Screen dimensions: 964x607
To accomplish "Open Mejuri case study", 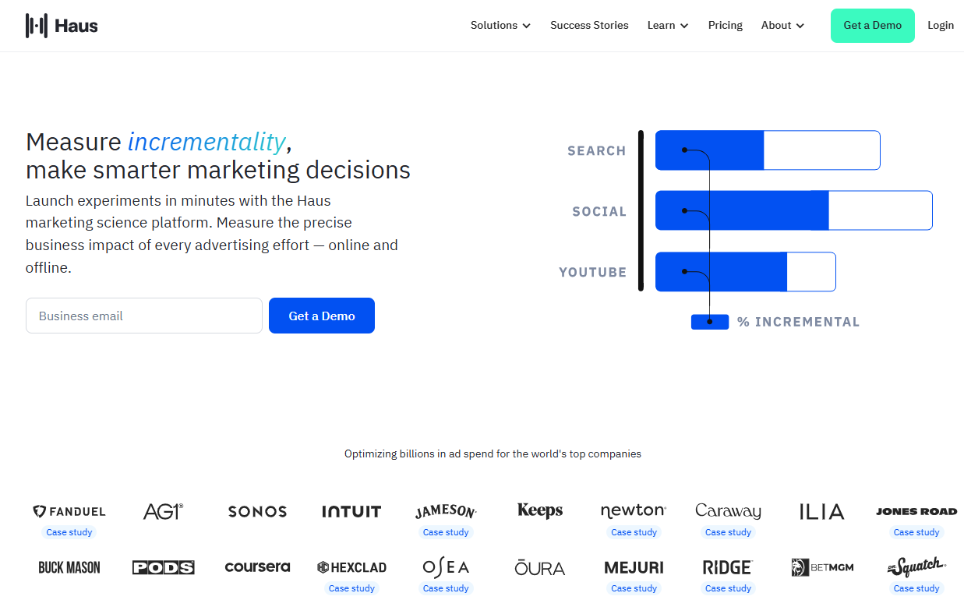I will tap(634, 588).
